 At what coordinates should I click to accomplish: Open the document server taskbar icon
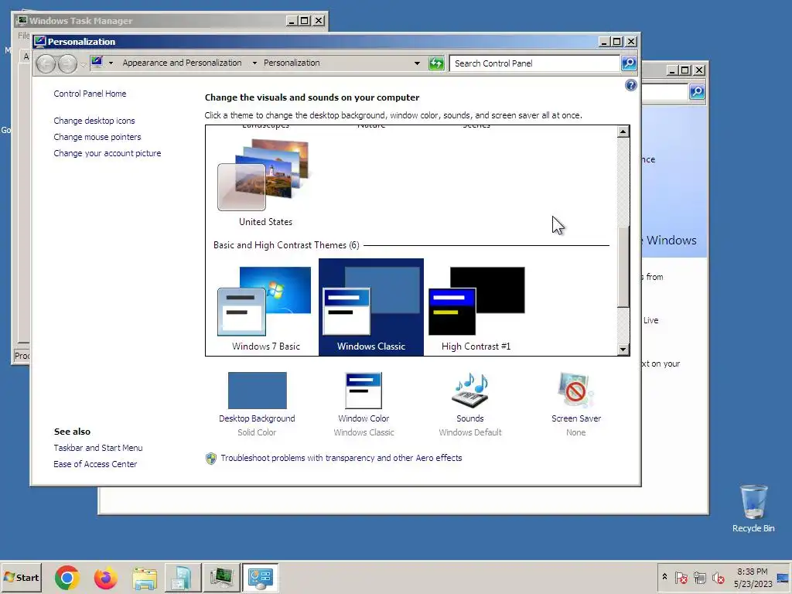coord(183,577)
